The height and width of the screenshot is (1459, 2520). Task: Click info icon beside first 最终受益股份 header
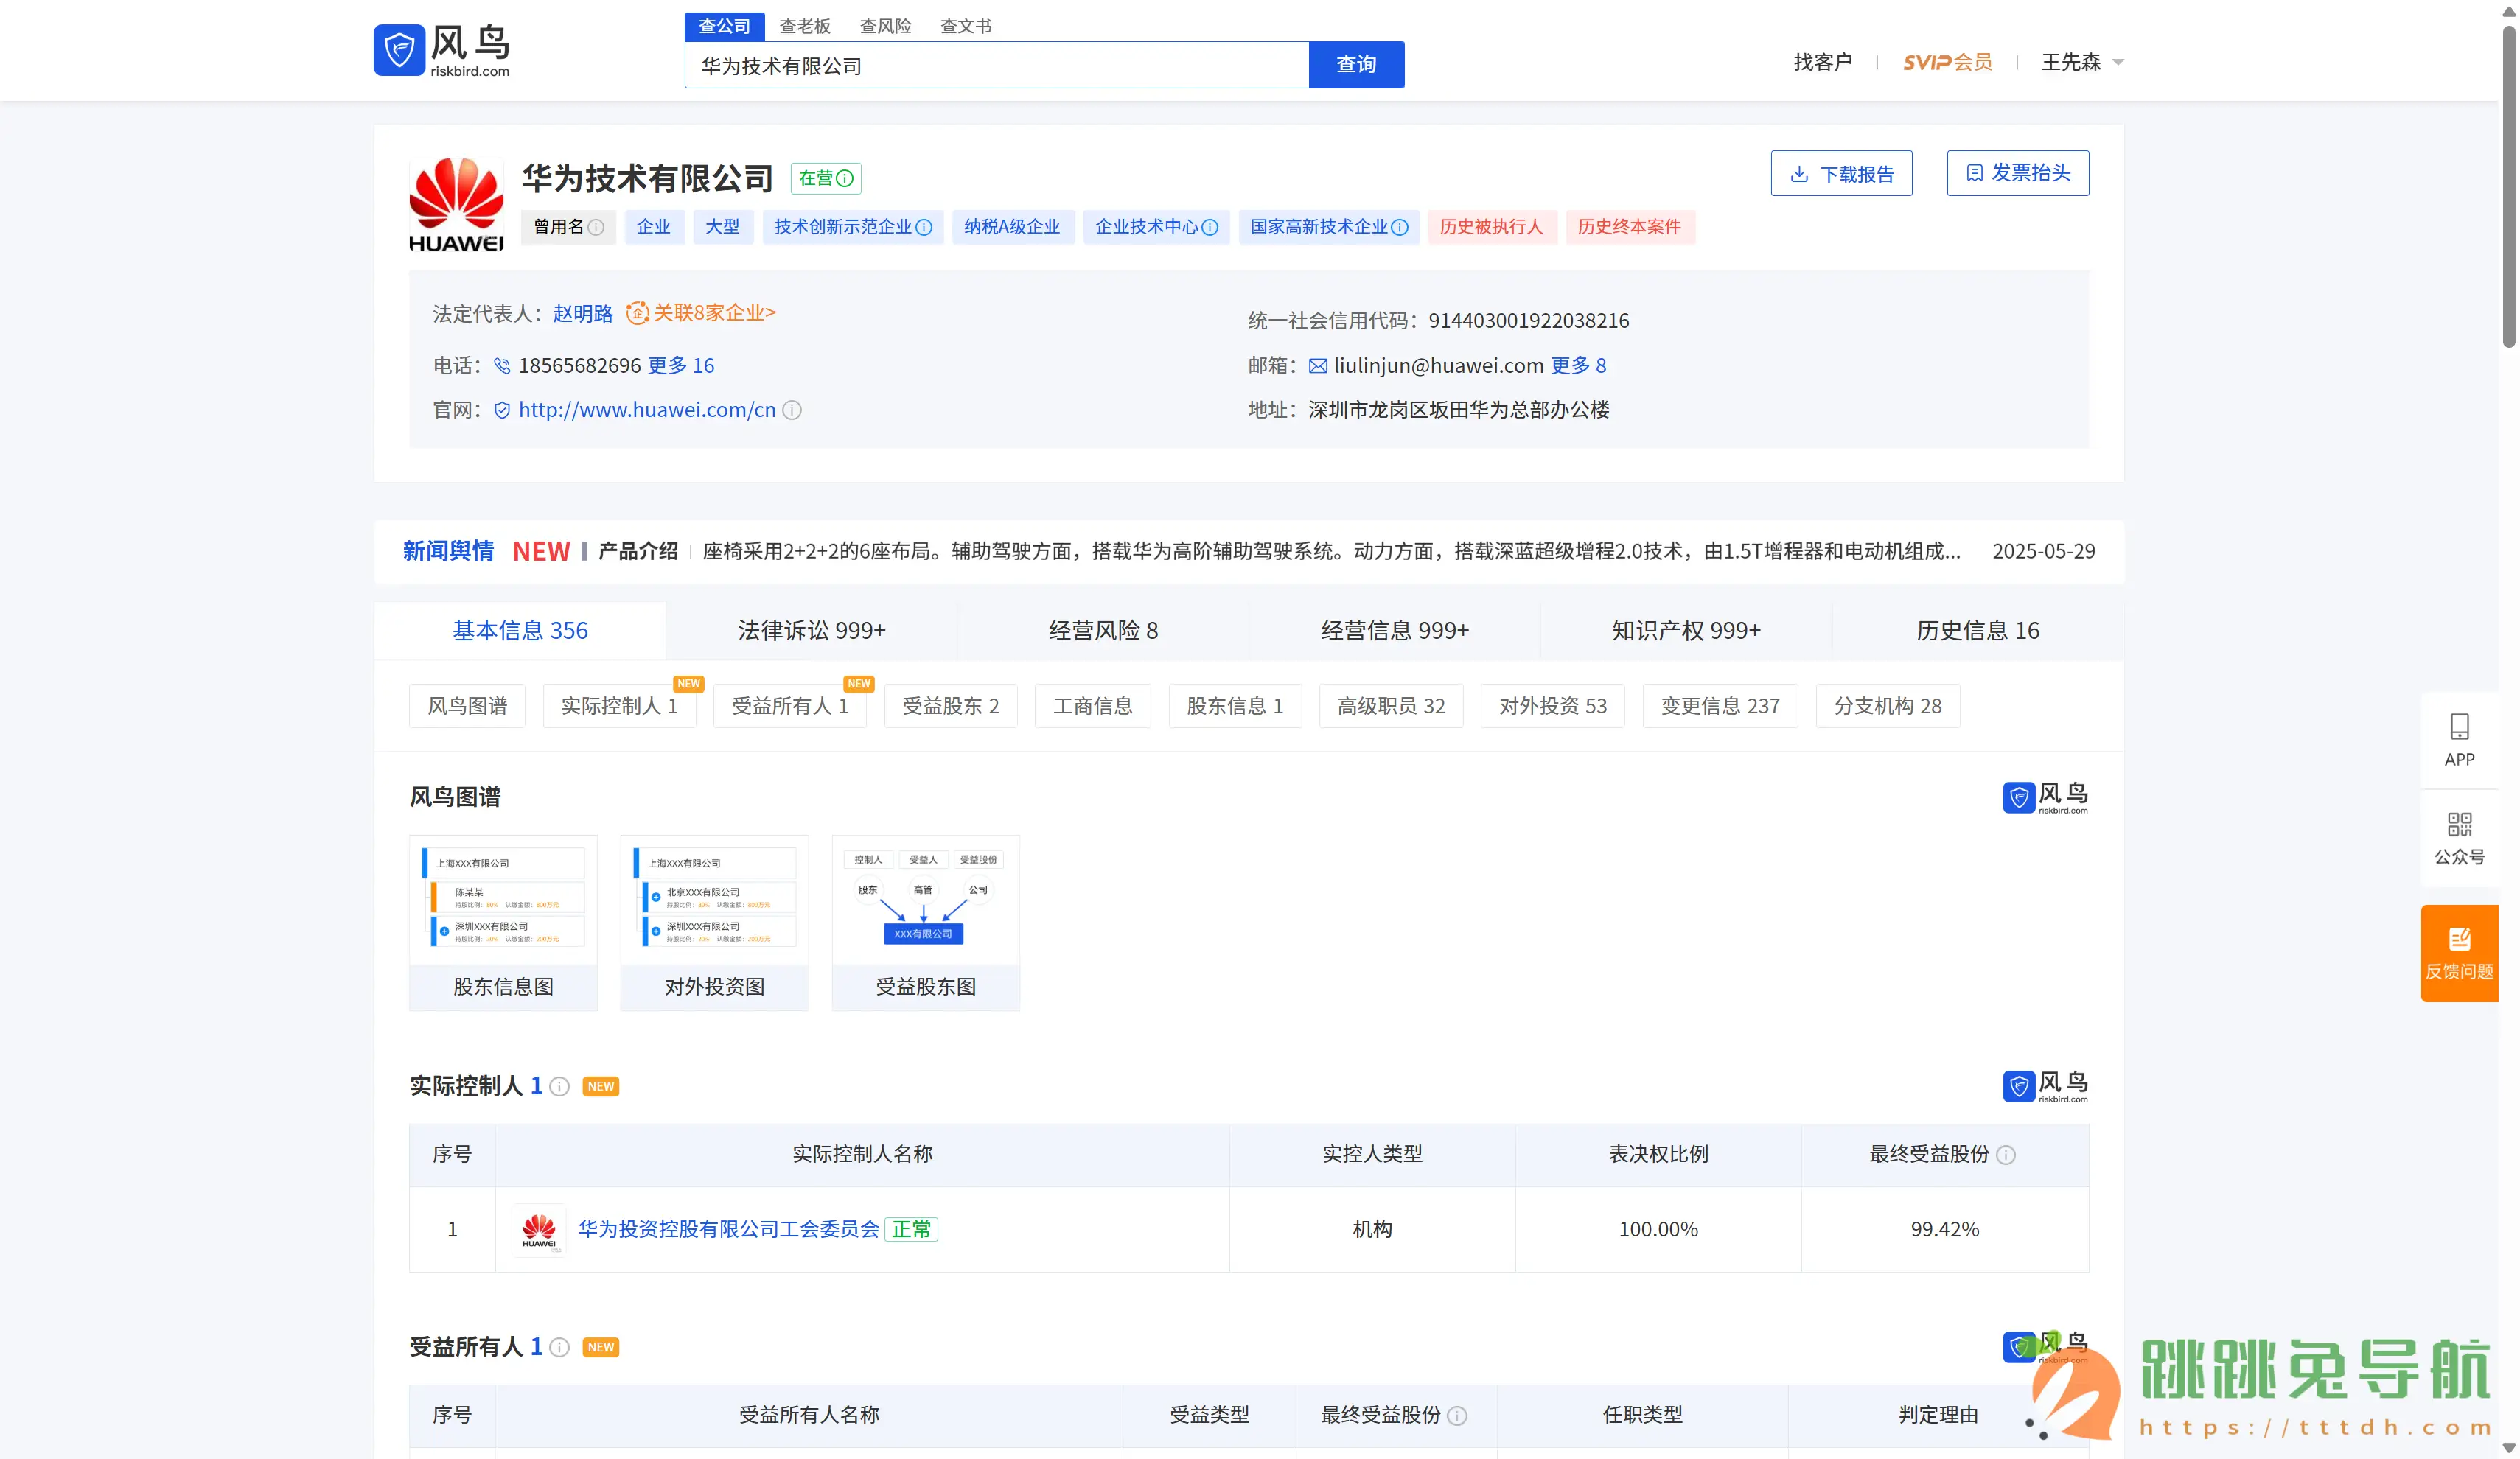2006,1156
